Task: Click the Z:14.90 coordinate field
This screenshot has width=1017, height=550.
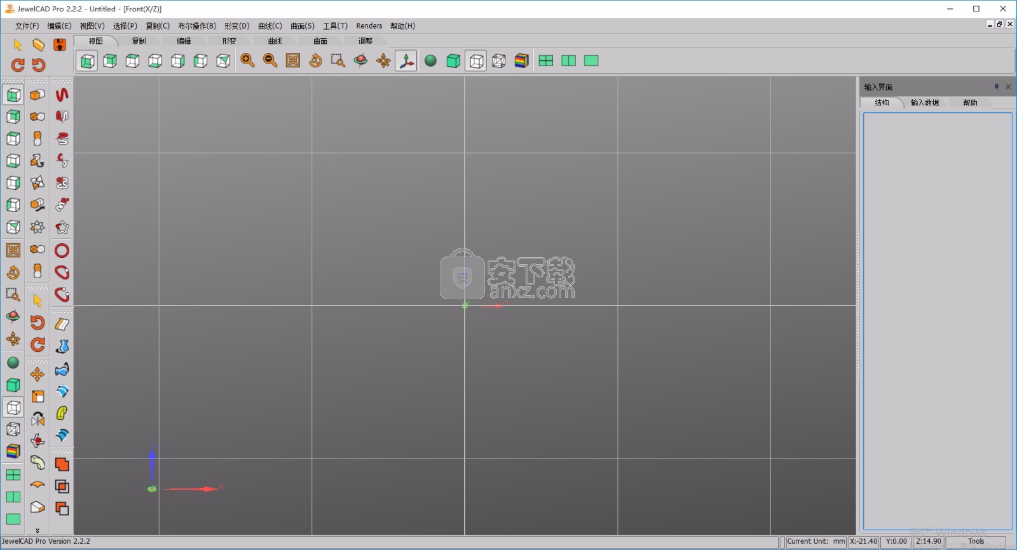Action: (929, 542)
